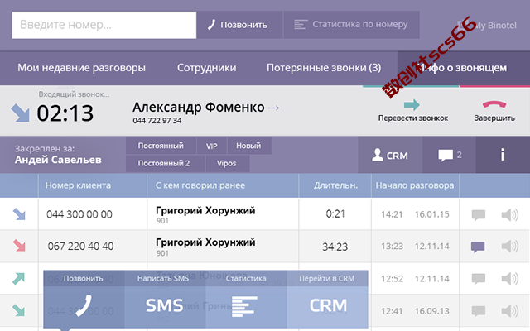Select Инфо о звонящем tab
Image resolution: width=530 pixels, height=331 pixels.
[464, 68]
